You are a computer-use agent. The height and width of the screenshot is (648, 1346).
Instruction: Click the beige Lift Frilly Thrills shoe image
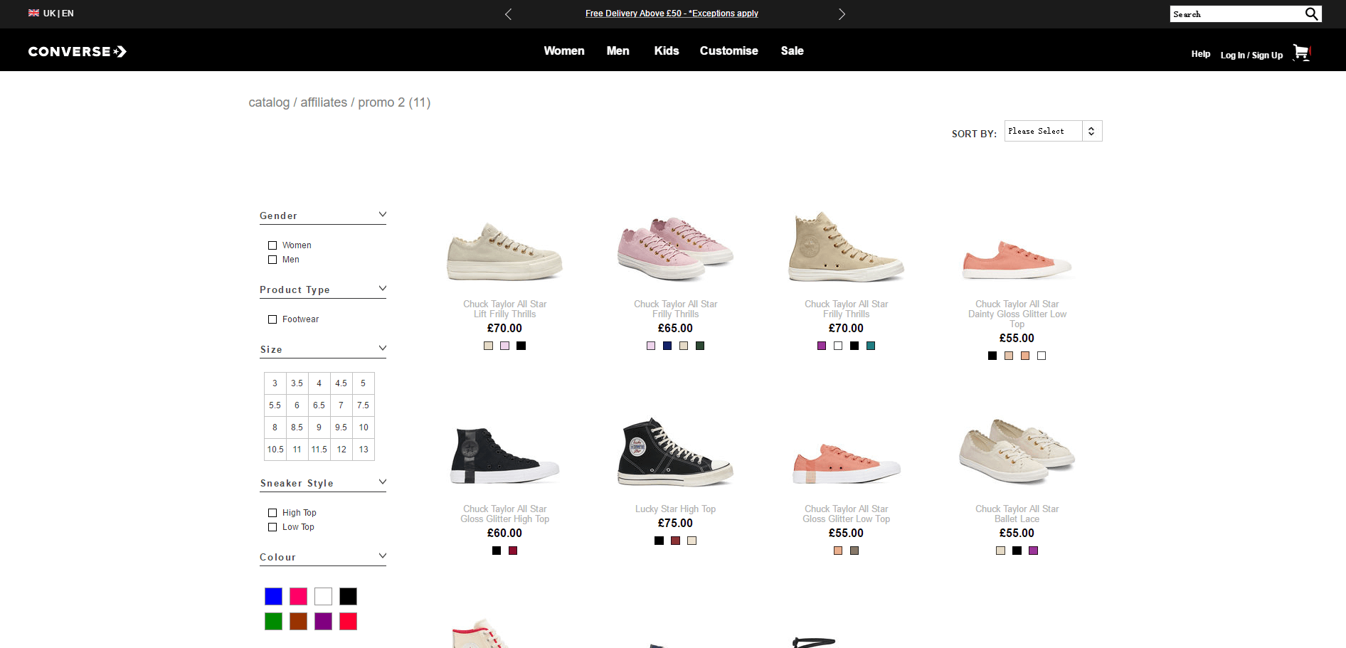pyautogui.click(x=505, y=251)
